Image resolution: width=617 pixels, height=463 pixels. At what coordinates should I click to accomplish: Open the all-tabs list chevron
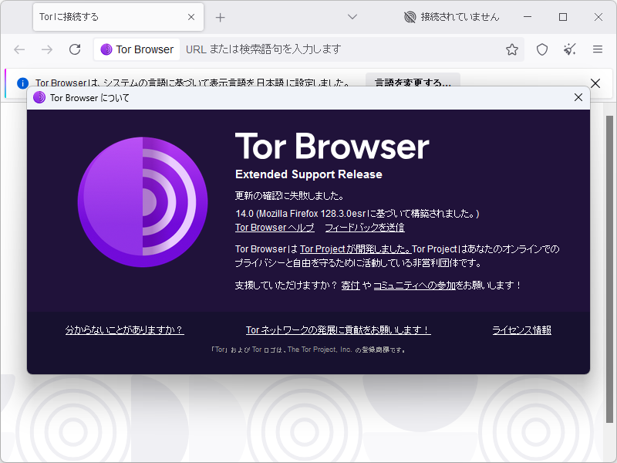[352, 16]
